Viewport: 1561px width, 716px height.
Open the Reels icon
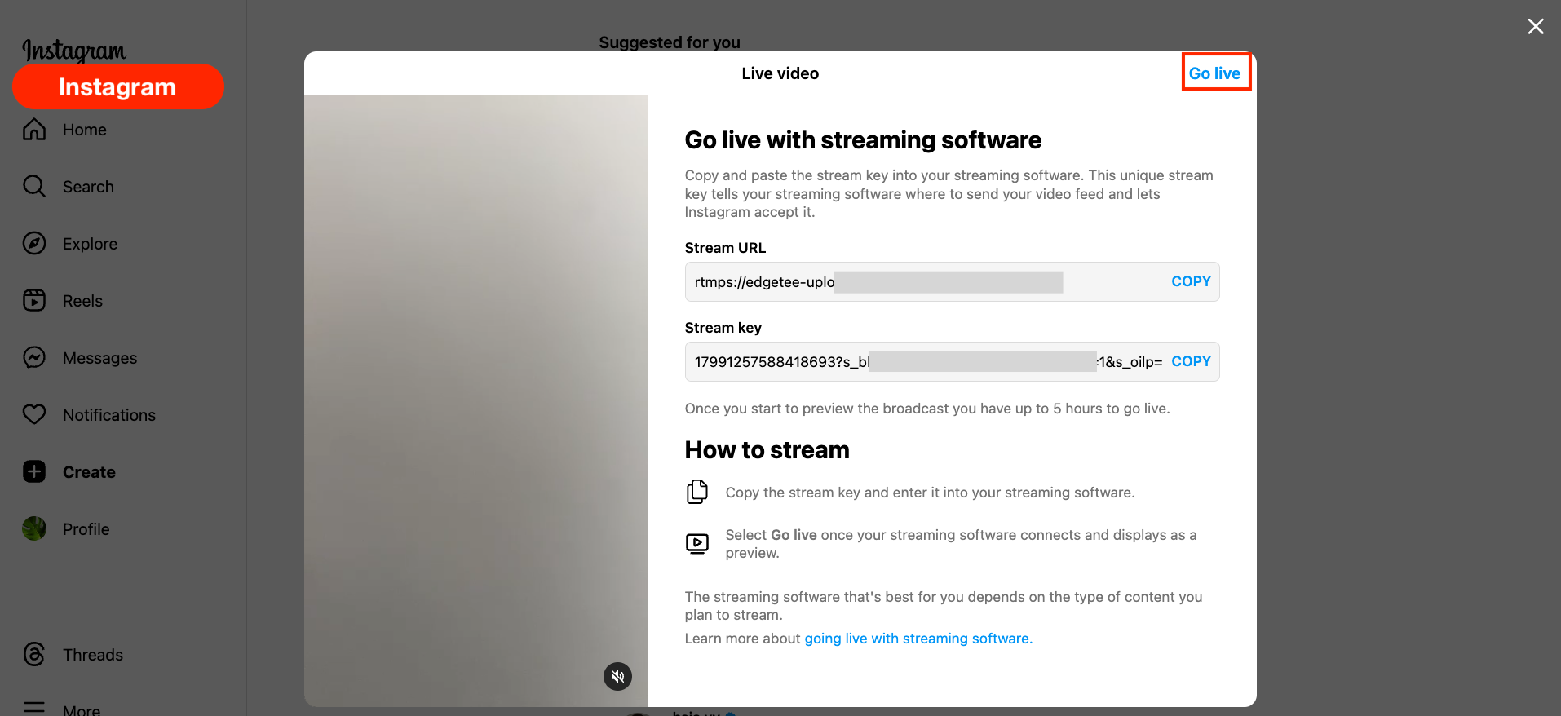point(34,301)
